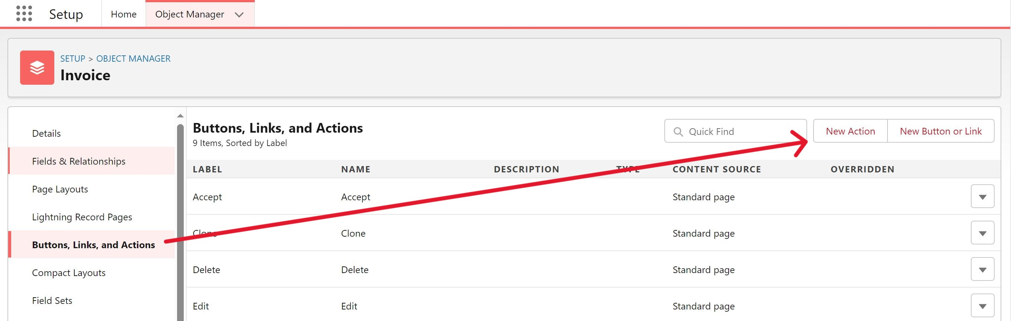Follow the SETUP breadcrumb link
Screen dimensions: 1011x321
point(73,58)
